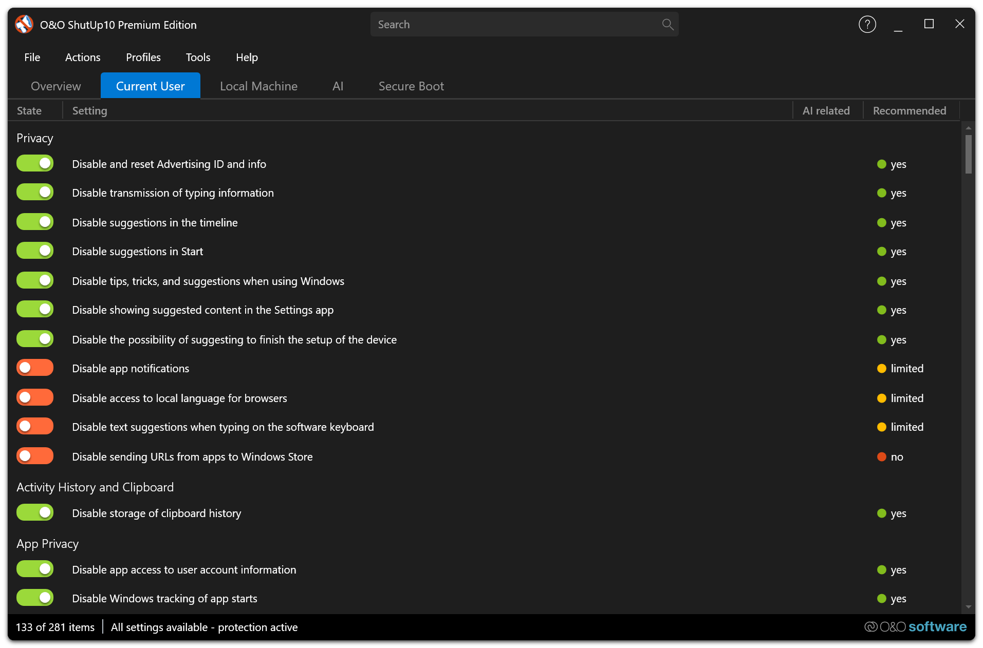Select Activity History and Clipboard heading

[x=95, y=487]
